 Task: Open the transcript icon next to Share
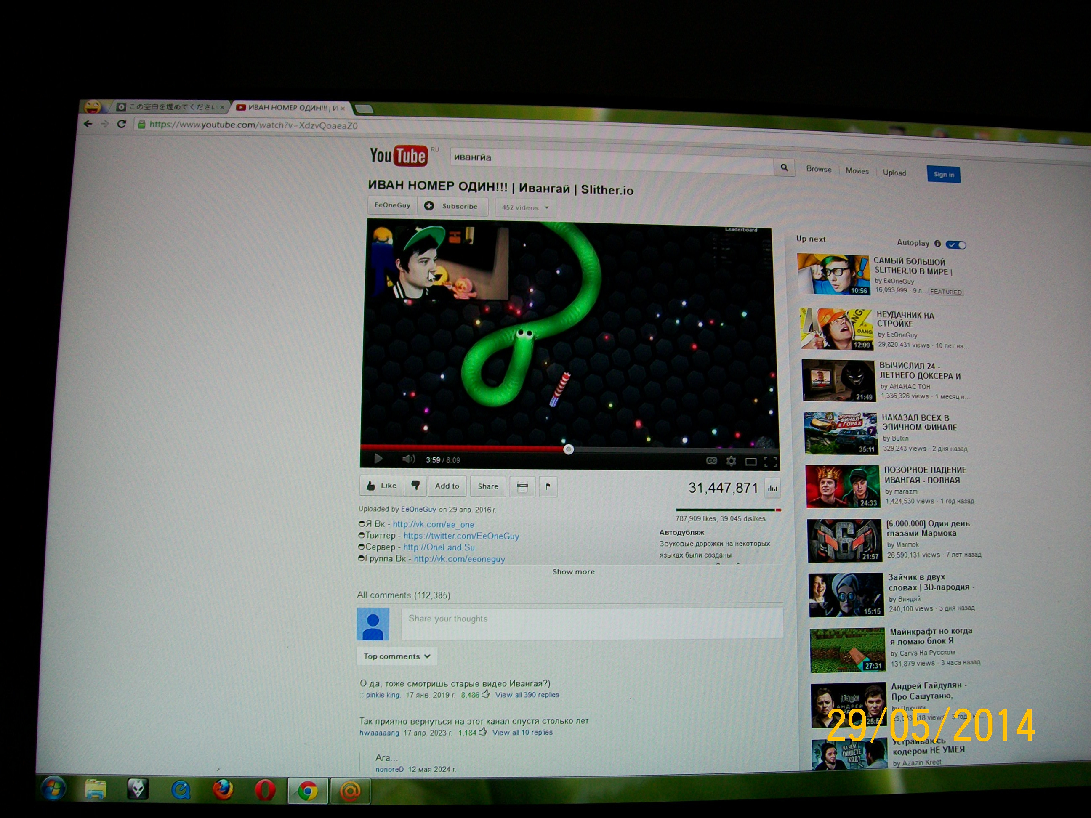pos(522,487)
